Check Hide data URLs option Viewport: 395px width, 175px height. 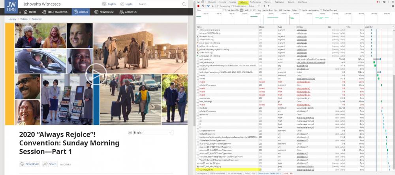point(224,10)
